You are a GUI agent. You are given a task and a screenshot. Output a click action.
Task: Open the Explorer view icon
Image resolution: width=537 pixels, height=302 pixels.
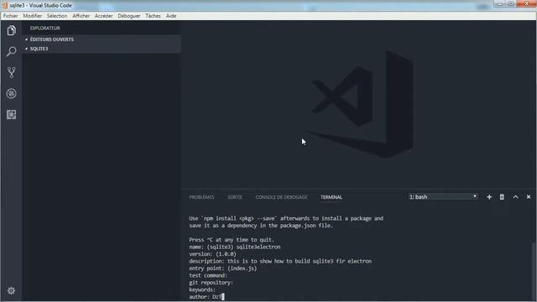[11, 30]
